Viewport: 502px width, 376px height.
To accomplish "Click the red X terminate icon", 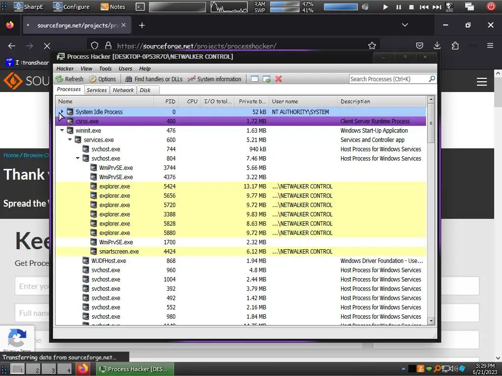I will pos(278,79).
